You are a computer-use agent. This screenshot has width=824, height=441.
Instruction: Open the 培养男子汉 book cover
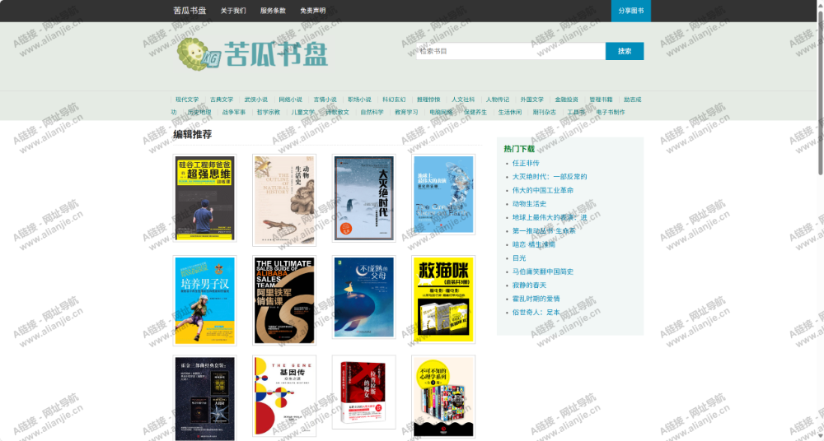[204, 301]
